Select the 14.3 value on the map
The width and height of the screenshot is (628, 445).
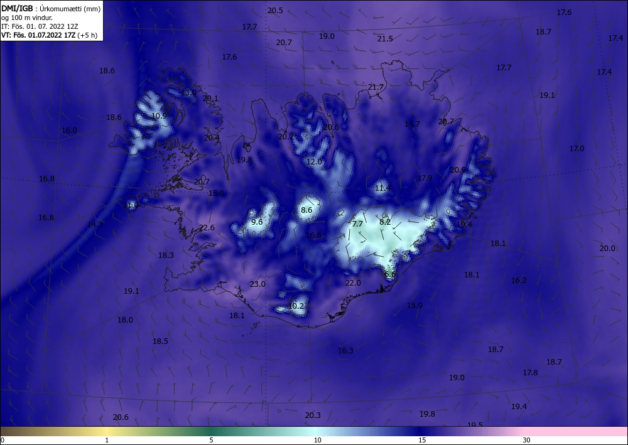click(95, 224)
